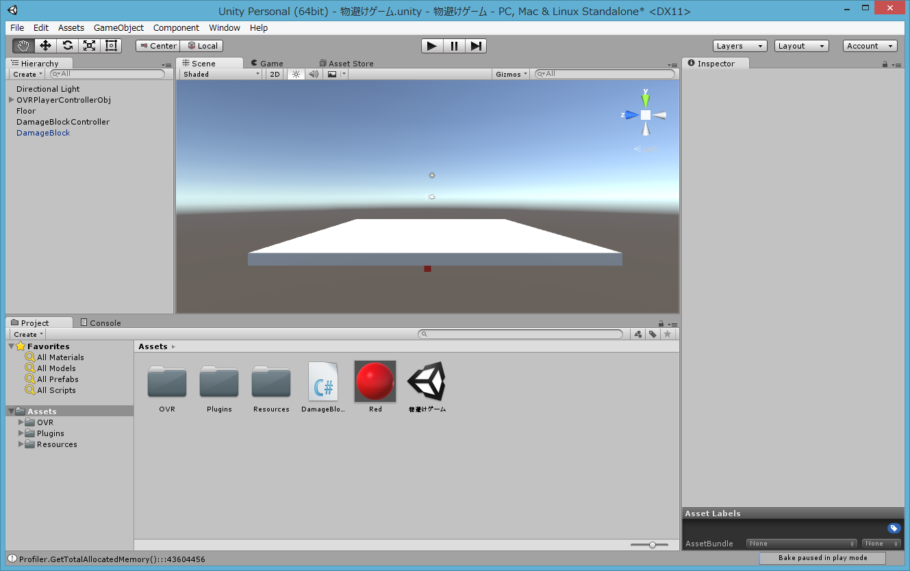
Task: Open the AssetBundle variant dropdown
Action: pos(882,544)
